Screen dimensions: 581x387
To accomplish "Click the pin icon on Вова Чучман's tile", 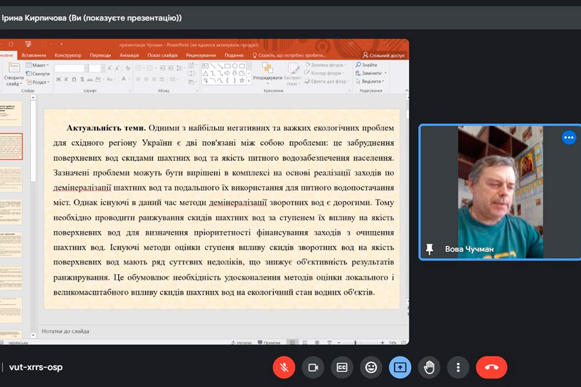I will tap(429, 249).
